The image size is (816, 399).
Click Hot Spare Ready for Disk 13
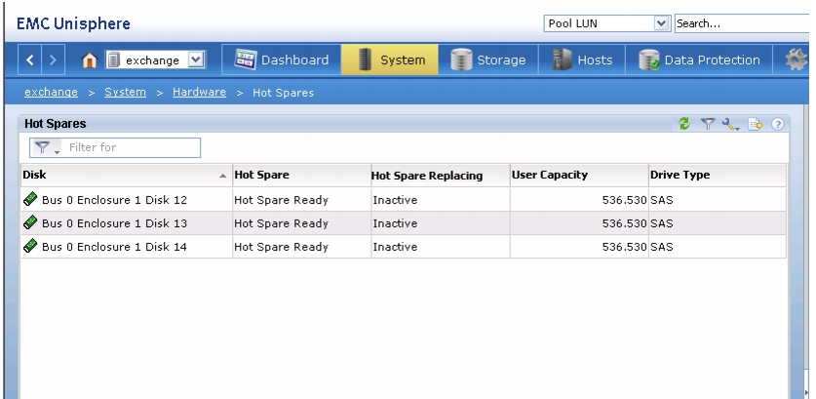(281, 223)
